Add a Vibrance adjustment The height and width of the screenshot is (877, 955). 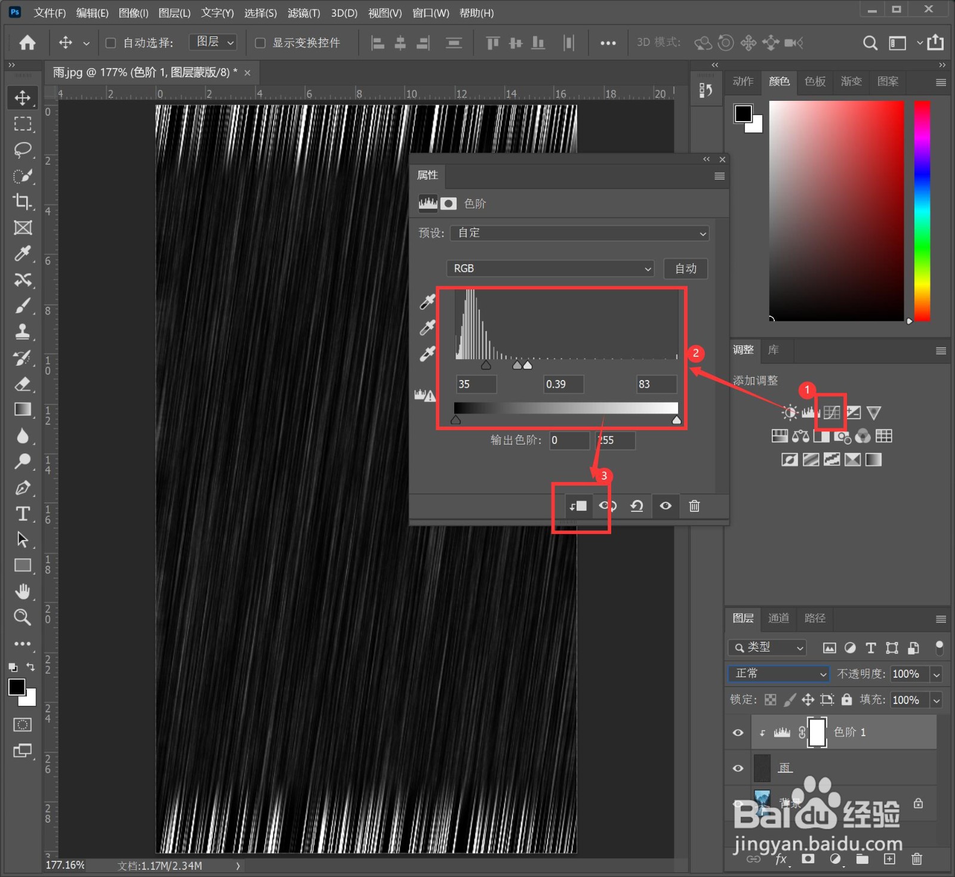[874, 412]
